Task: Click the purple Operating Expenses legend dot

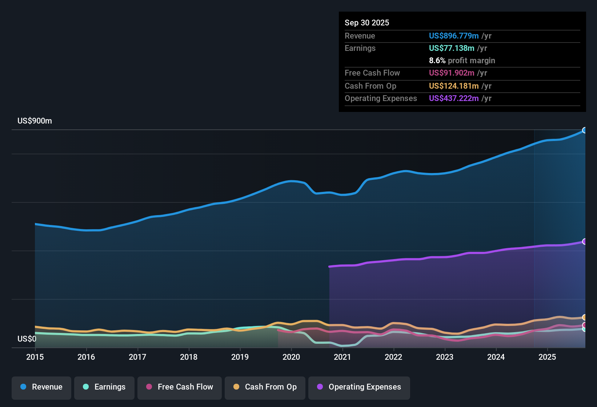Action: [320, 387]
